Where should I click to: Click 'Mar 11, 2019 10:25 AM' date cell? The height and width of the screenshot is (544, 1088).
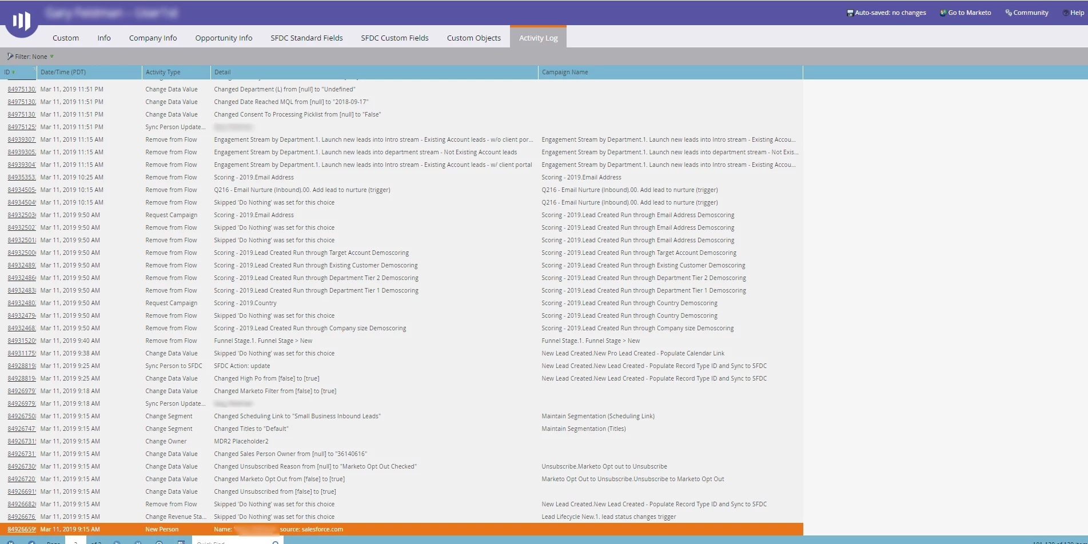[72, 177]
